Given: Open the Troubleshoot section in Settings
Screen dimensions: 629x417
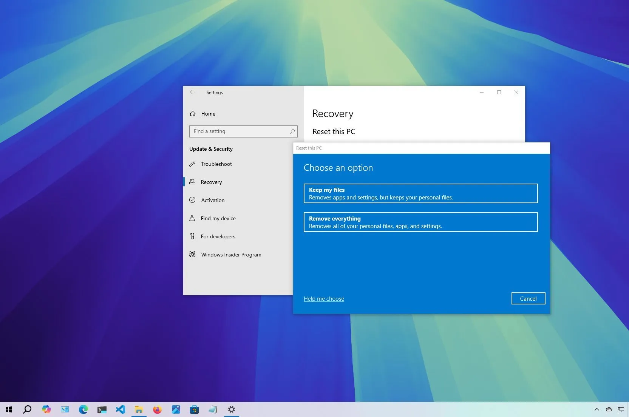Looking at the screenshot, I should [x=216, y=164].
